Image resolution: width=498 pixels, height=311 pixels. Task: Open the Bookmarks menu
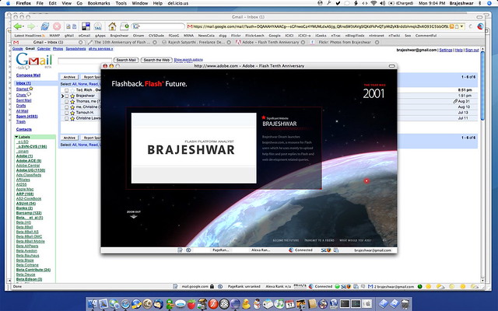(x=99, y=3)
